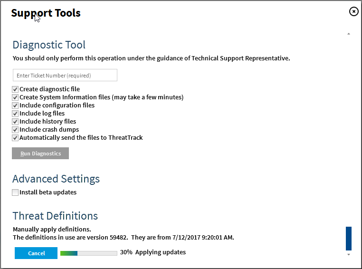Image resolution: width=362 pixels, height=269 pixels.
Task: Uncheck Create diagnostic file
Action: tap(15, 89)
